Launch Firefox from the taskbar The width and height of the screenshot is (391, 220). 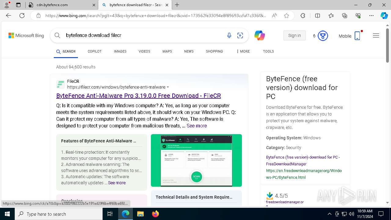pos(155,214)
